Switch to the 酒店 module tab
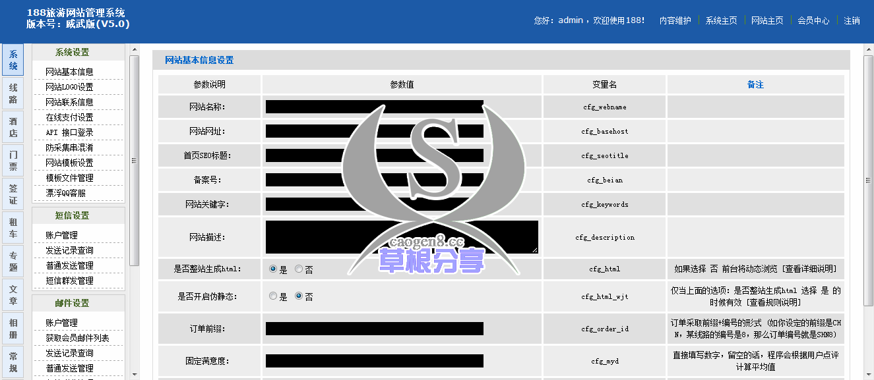 click(x=13, y=127)
